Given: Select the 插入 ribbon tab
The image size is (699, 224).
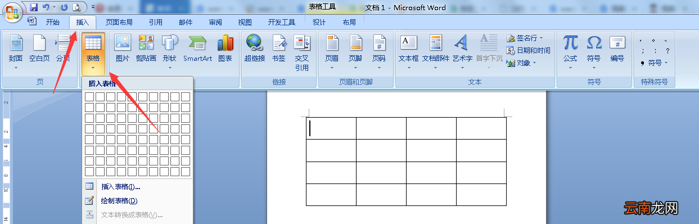Looking at the screenshot, I should [83, 22].
